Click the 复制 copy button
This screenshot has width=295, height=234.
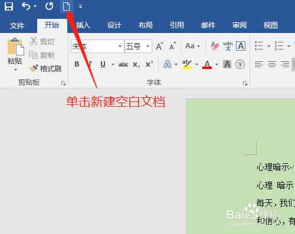tap(41, 55)
